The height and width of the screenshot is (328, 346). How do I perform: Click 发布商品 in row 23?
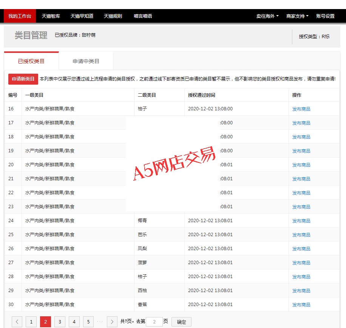click(301, 207)
